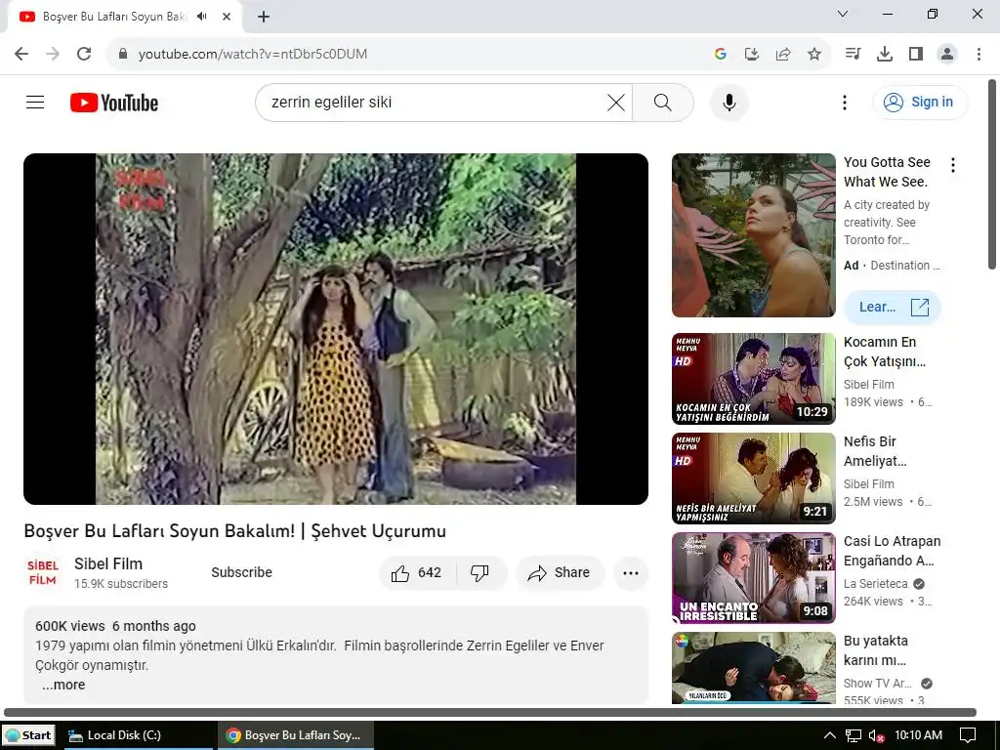This screenshot has width=1000, height=750.
Task: Play Nefis Bir Ameliyat thumbnail
Action: (753, 479)
